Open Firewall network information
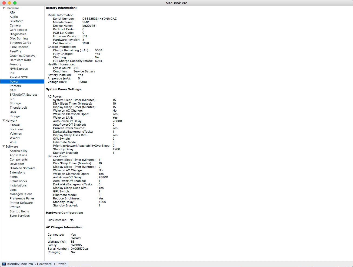Screen dimensions: 353x267 pyautogui.click(x=15, y=125)
